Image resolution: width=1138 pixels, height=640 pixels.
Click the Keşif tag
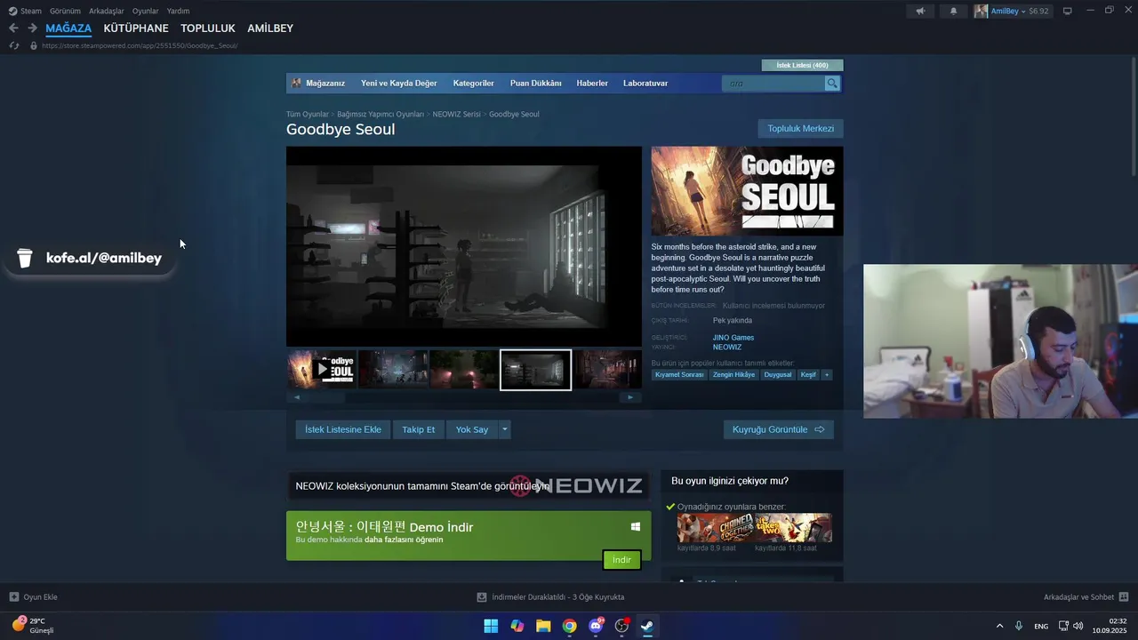[x=808, y=375]
